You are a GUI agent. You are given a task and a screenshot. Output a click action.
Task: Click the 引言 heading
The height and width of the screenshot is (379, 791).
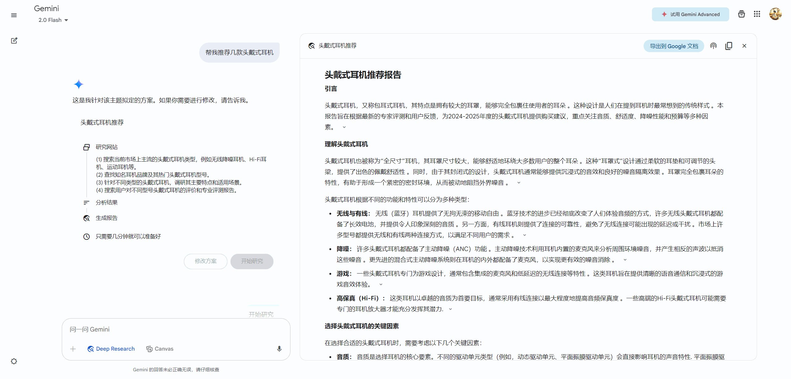click(x=331, y=89)
